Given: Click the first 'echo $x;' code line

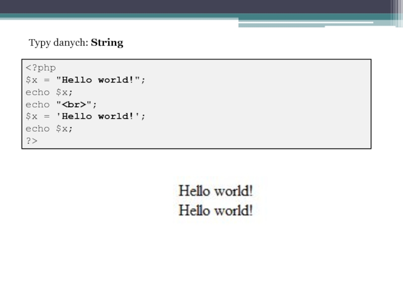Looking at the screenshot, I should [49, 92].
